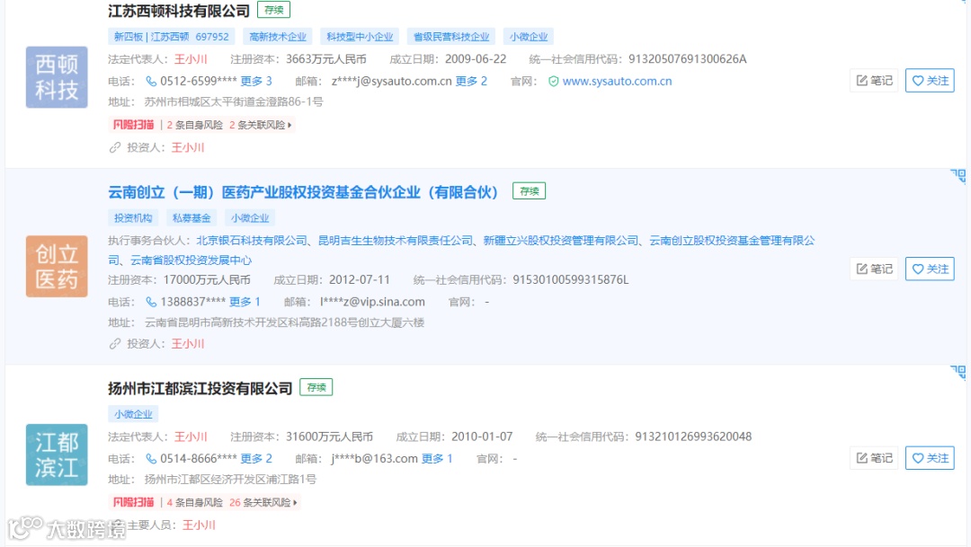
Task: Select credit code 91530100599315876L
Action: tap(570, 279)
